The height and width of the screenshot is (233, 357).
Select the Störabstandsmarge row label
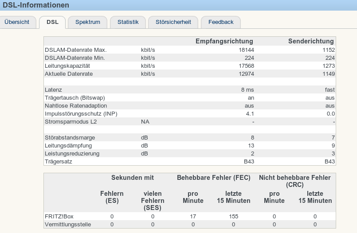(70, 138)
